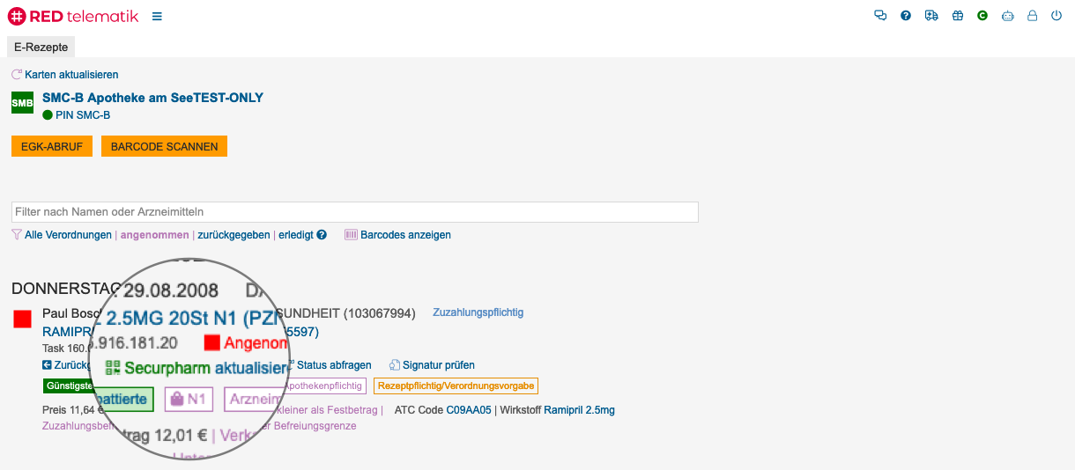The width and height of the screenshot is (1075, 470).
Task: Click the prescription name filter field
Action: point(354,212)
